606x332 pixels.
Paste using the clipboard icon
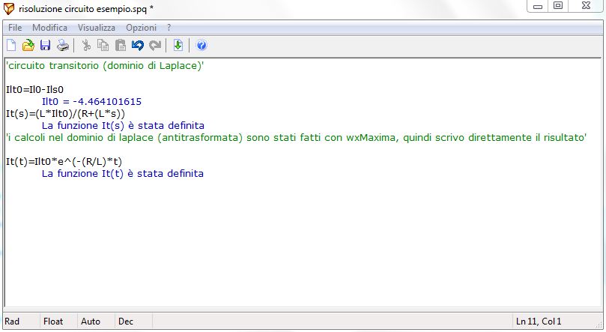(120, 45)
